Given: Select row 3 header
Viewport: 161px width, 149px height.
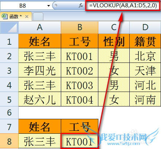Looking at the screenshot, I should coord(9,70).
